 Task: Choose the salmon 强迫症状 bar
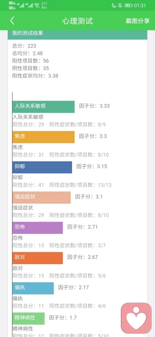[x=42, y=198]
